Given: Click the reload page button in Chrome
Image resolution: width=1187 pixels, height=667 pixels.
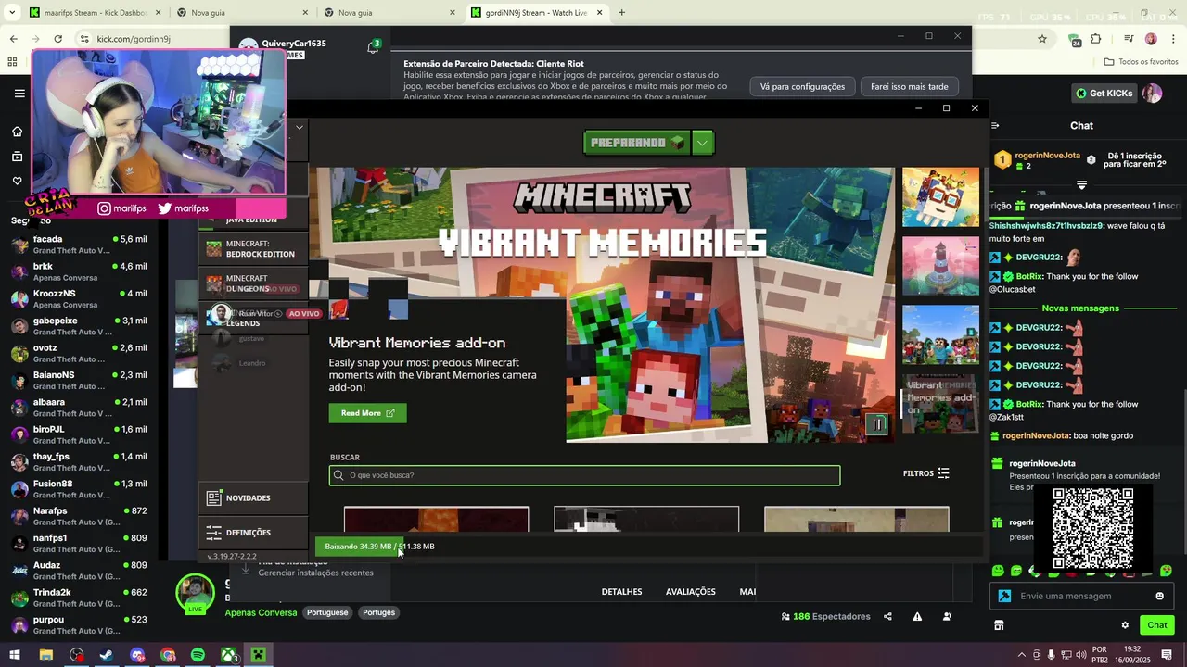Looking at the screenshot, I should click(x=57, y=39).
